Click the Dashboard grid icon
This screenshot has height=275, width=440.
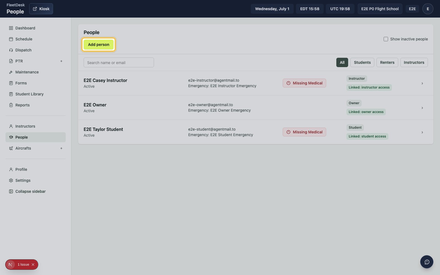click(x=11, y=28)
